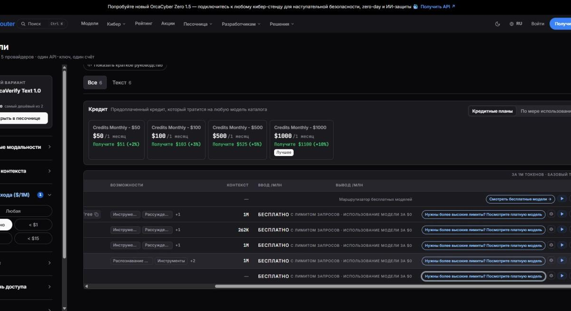Click the magnifier icon in the search box
This screenshot has height=311, width=571.
[23, 24]
